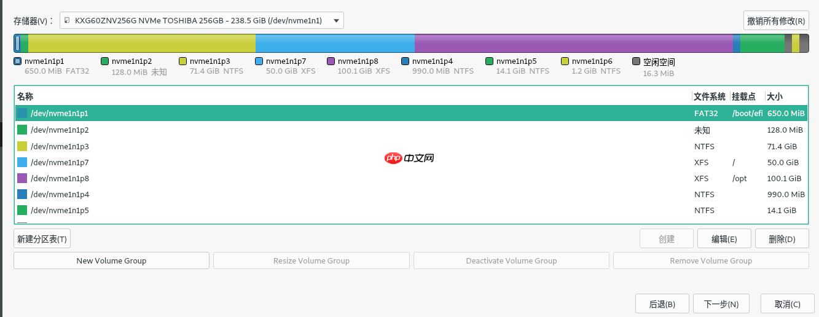Click Deactivate Volume Group button

pyautogui.click(x=511, y=260)
